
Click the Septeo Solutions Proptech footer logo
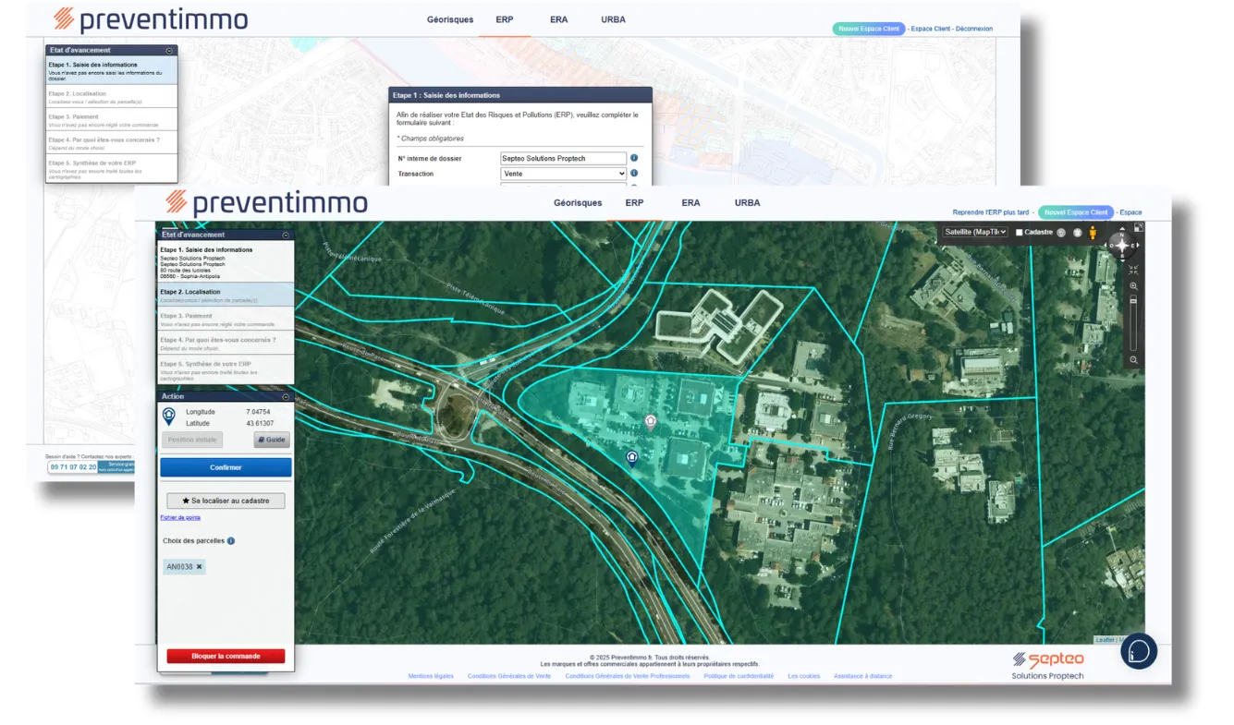[1048, 664]
